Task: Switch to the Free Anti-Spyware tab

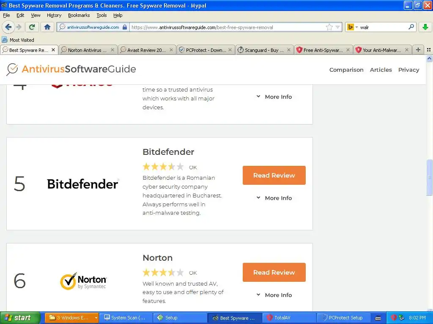Action: [323, 50]
